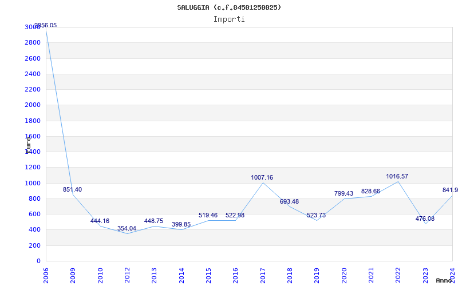
Task: Click x-axis year 2010
Action: (x=100, y=276)
